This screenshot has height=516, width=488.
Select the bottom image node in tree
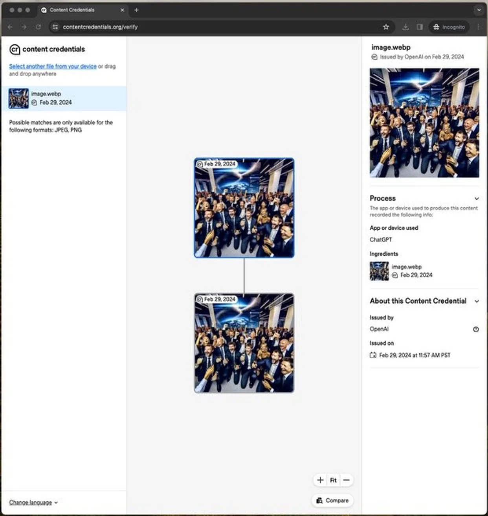click(244, 343)
